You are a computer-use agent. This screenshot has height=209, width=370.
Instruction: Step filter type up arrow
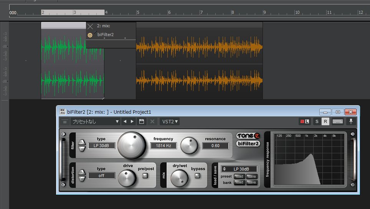point(82,142)
